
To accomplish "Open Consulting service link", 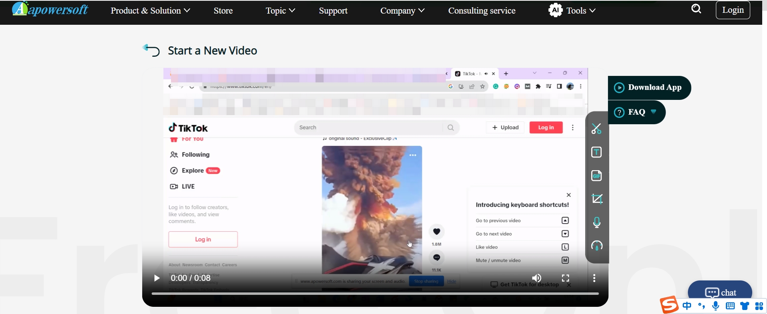I will [482, 11].
